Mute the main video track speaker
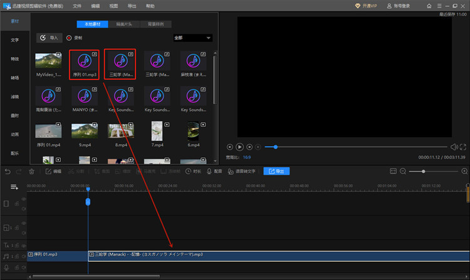470x280 pixels. click(x=24, y=209)
